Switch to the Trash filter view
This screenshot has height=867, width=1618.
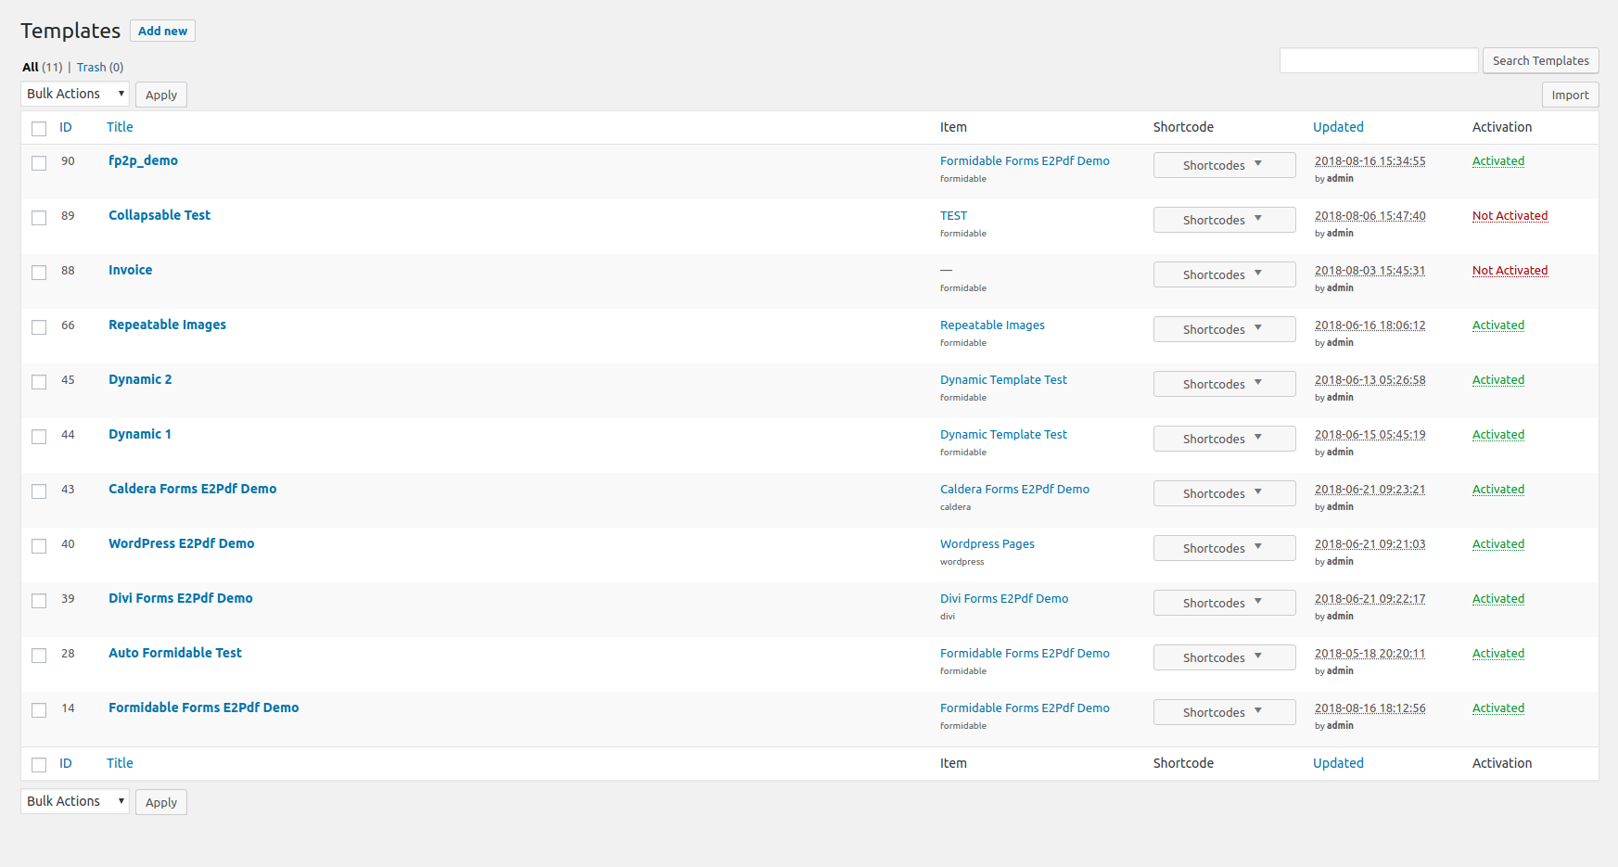tap(91, 67)
